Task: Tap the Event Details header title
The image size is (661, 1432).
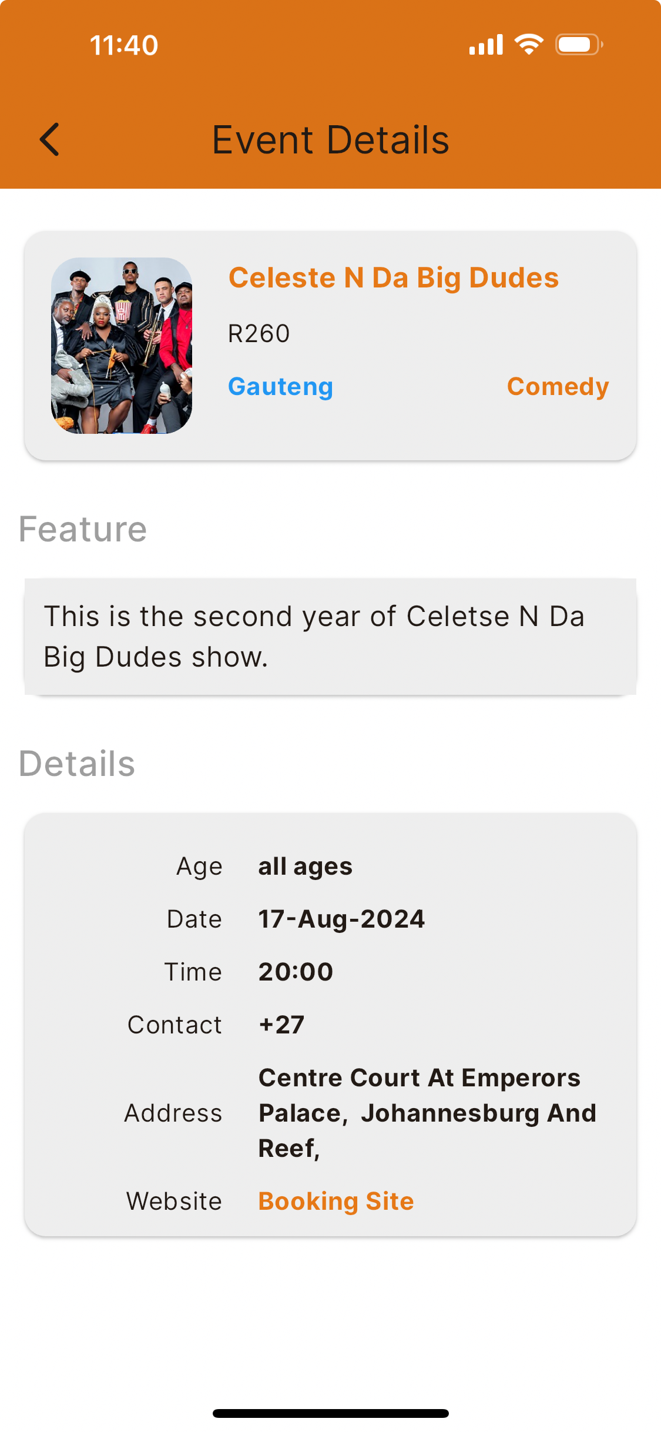Action: pyautogui.click(x=330, y=140)
